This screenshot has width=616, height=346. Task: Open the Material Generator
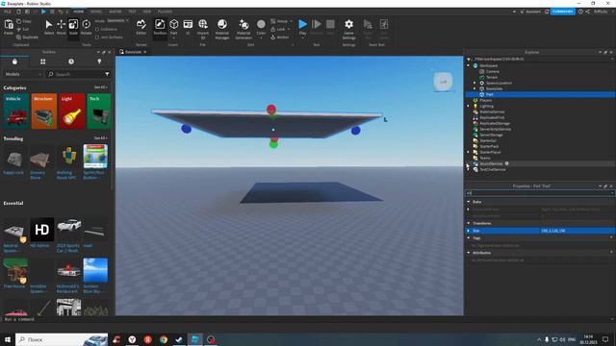point(244,29)
